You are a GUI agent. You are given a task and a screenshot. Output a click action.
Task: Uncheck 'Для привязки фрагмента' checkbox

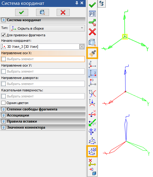(3, 35)
